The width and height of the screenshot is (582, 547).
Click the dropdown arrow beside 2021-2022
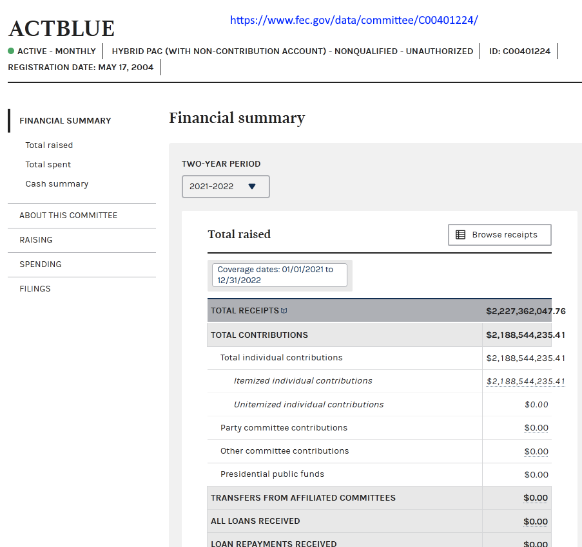[x=252, y=187]
